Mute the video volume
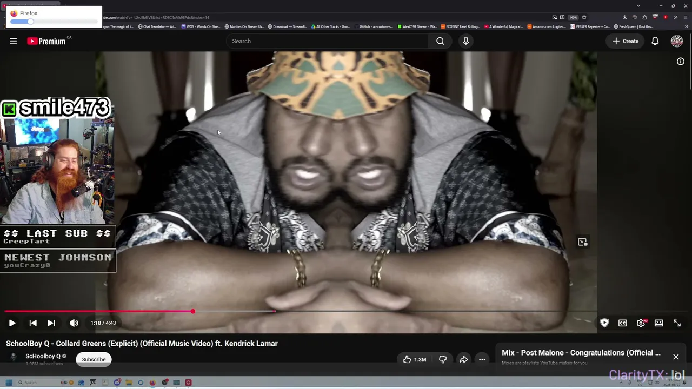Screen dimensions: 692x389 (74, 323)
